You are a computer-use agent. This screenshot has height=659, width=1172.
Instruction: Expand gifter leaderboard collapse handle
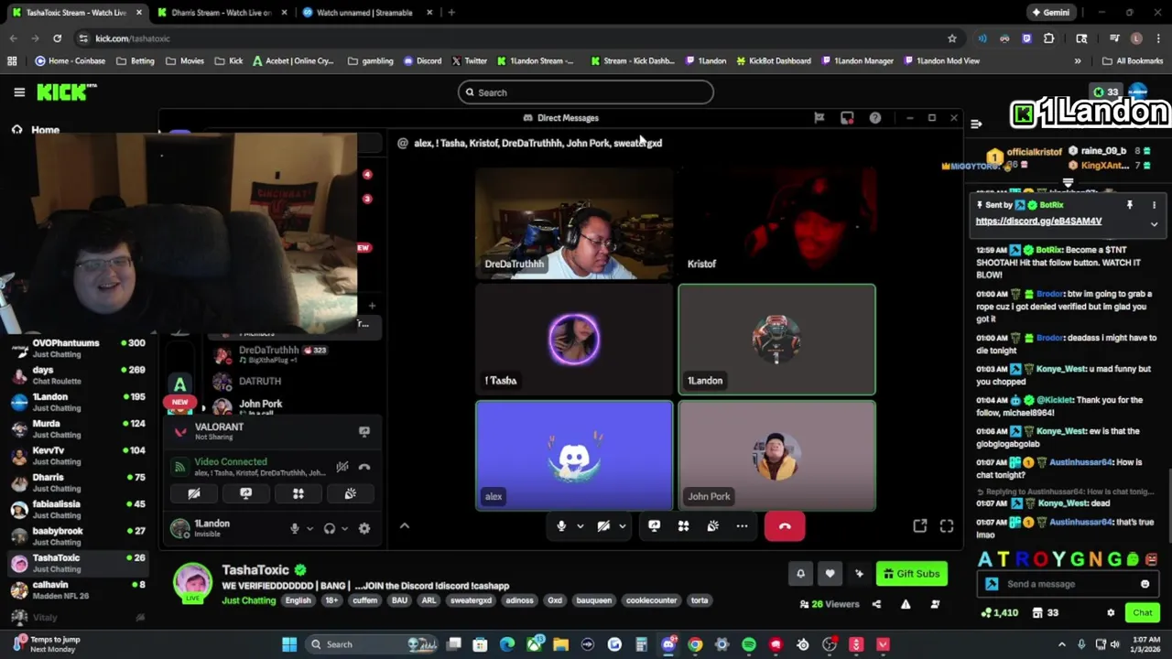tap(1068, 183)
